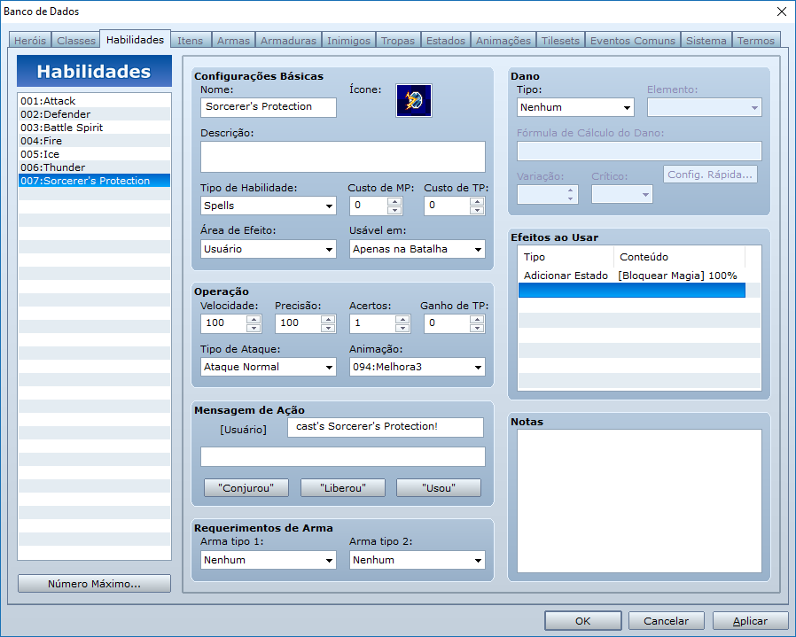The image size is (796, 637).
Task: Increase Precisão value
Action: pos(328,319)
